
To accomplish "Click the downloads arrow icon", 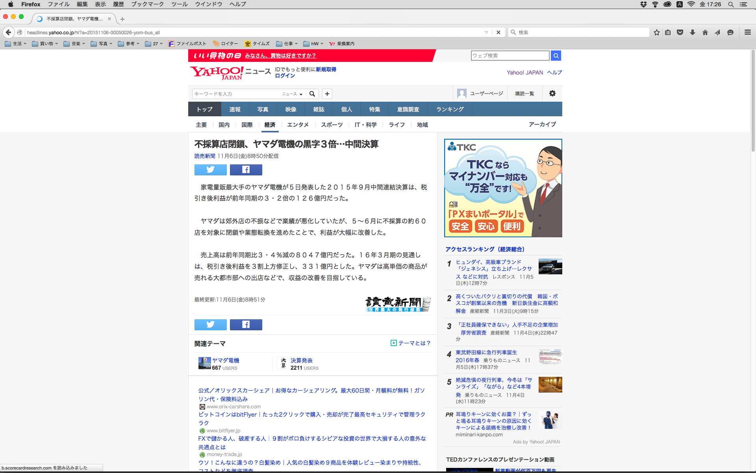I will (692, 32).
